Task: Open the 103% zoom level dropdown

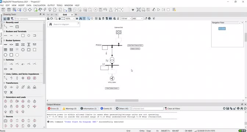Action: [70, 19]
